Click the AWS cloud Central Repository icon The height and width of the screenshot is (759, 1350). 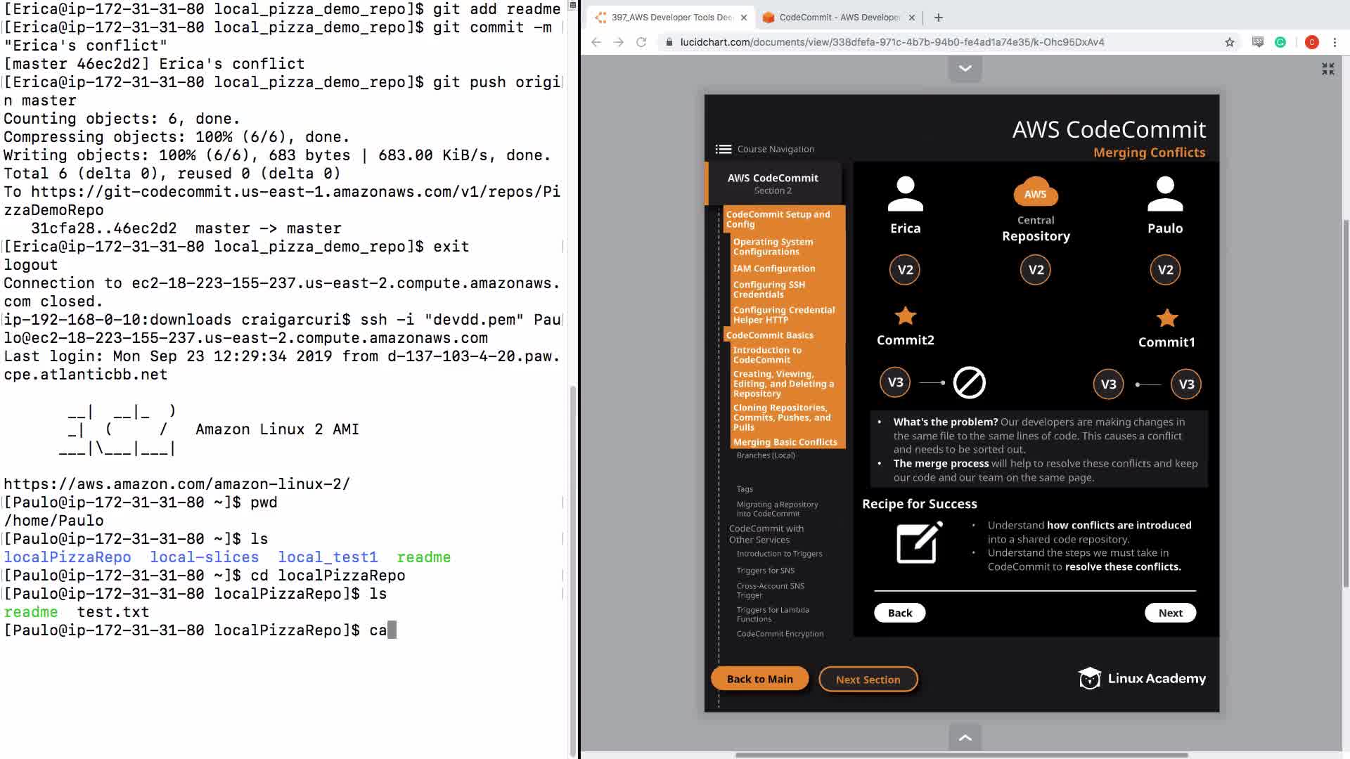(1036, 192)
